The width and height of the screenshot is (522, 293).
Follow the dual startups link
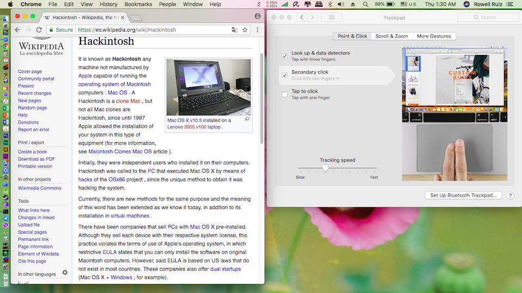(x=225, y=268)
